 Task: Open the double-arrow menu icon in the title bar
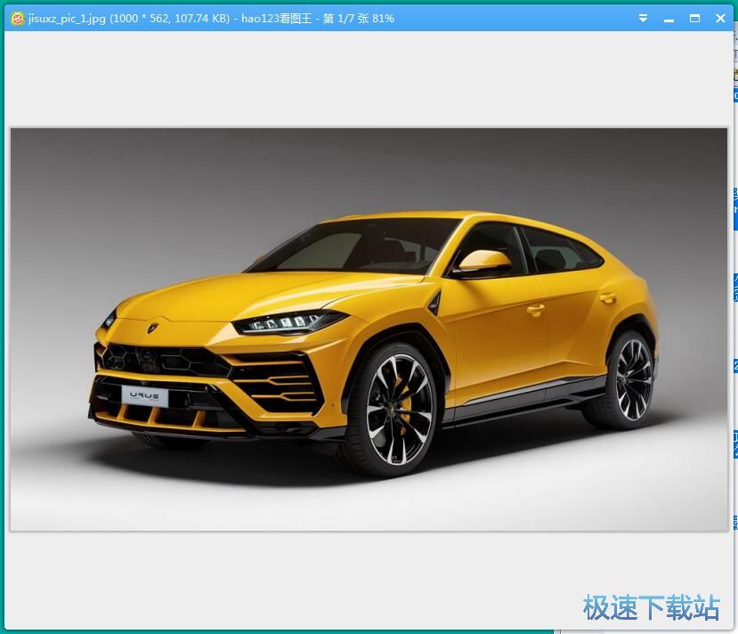[x=643, y=17]
